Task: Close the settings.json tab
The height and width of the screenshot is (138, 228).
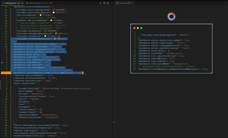Action: pos(23,3)
